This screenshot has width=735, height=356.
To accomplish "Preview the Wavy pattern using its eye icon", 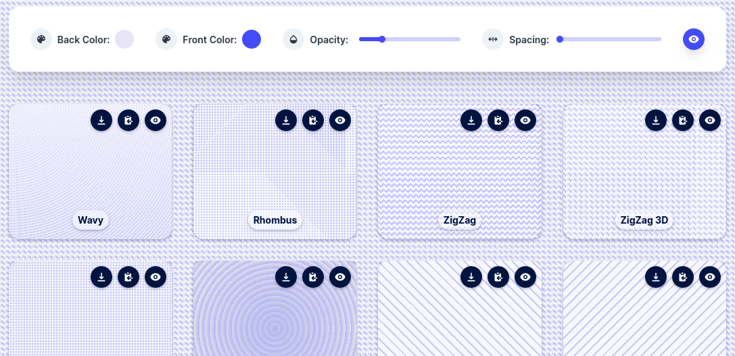I will (x=156, y=120).
